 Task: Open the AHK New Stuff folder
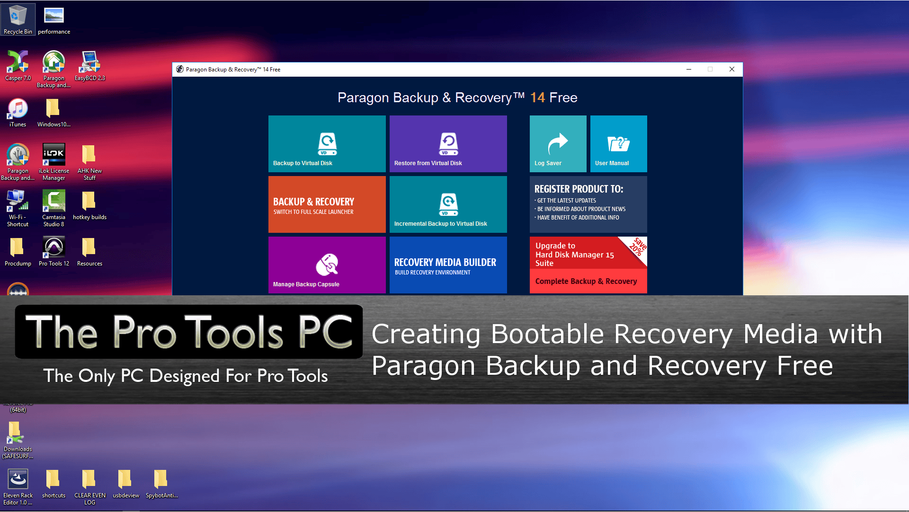pos(90,162)
